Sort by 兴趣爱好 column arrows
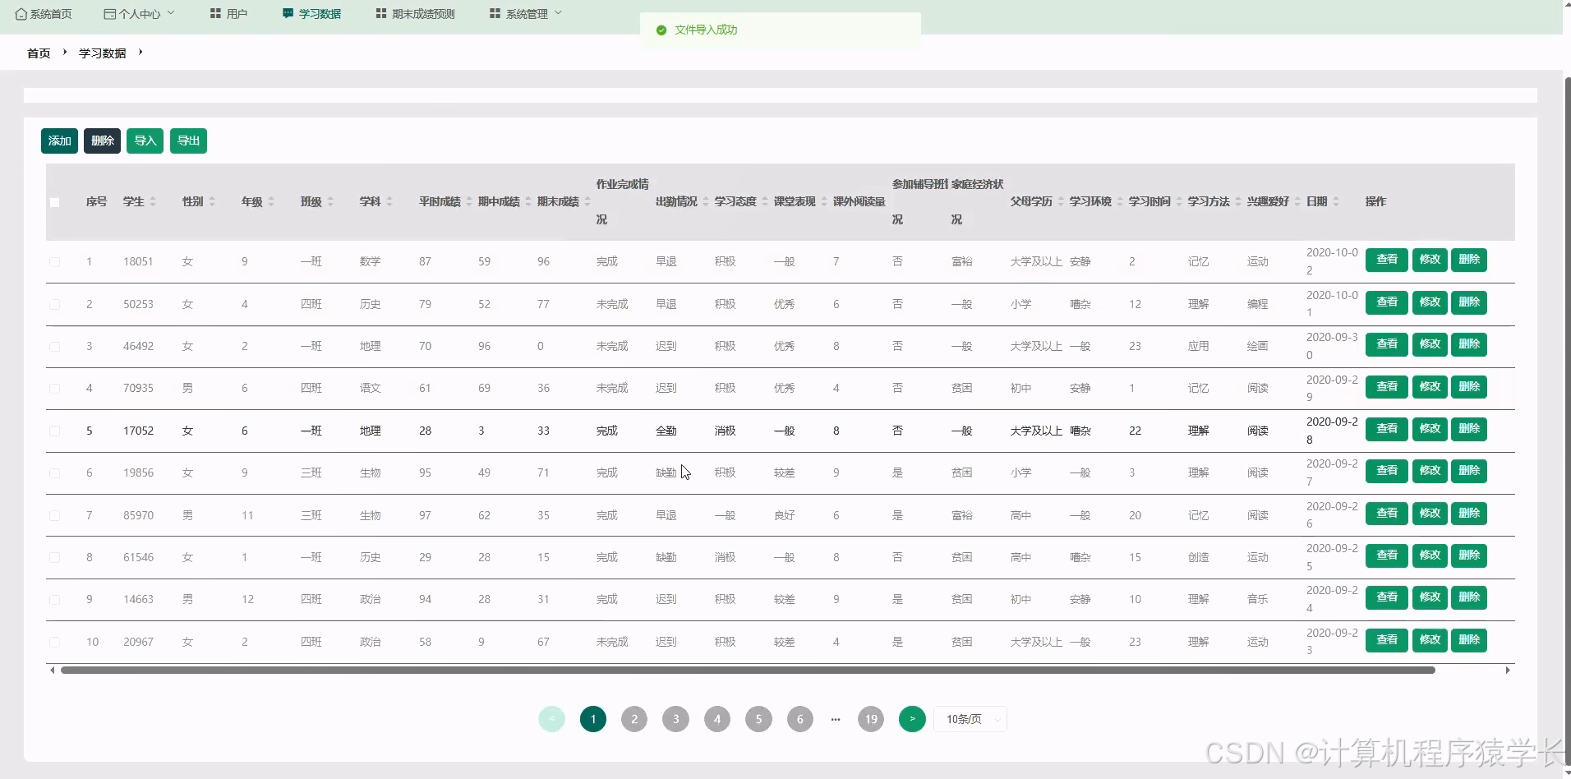 click(1297, 201)
